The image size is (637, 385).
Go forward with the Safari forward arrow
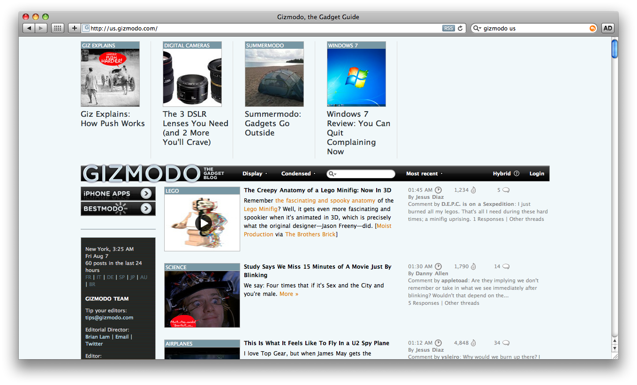click(x=41, y=28)
